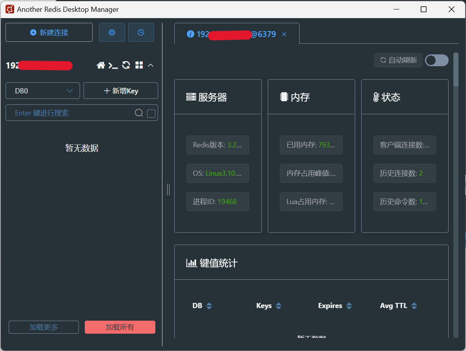The width and height of the screenshot is (466, 351).
Task: Create a connection with 新建连接 button
Action: pyautogui.click(x=49, y=32)
